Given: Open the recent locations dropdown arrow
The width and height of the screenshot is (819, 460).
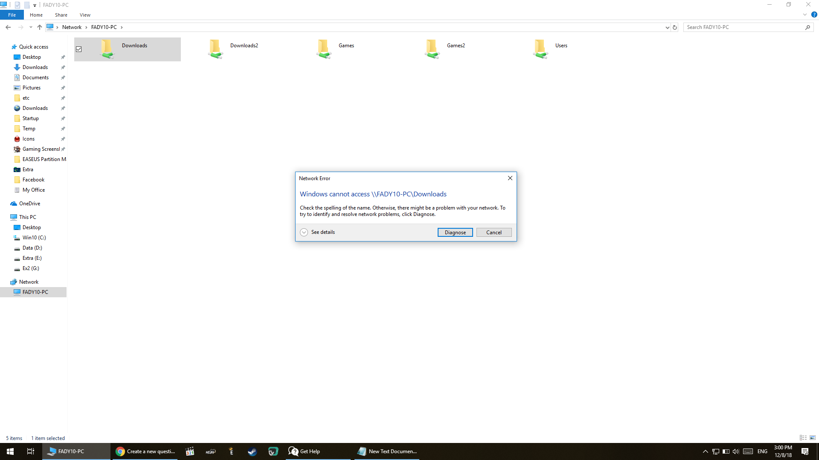Looking at the screenshot, I should (31, 27).
